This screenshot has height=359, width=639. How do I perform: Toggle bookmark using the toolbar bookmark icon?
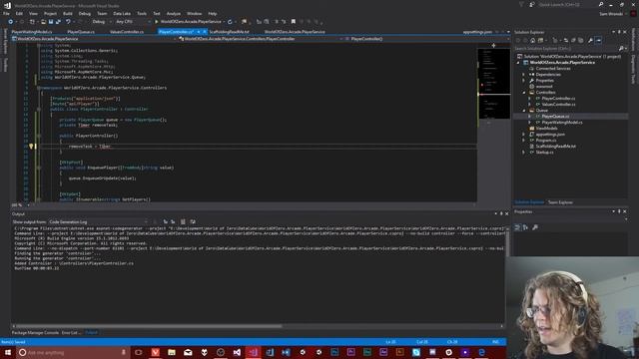(294, 22)
